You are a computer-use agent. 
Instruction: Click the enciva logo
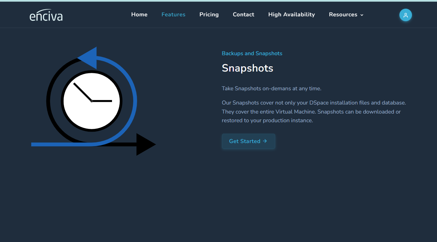(x=46, y=15)
